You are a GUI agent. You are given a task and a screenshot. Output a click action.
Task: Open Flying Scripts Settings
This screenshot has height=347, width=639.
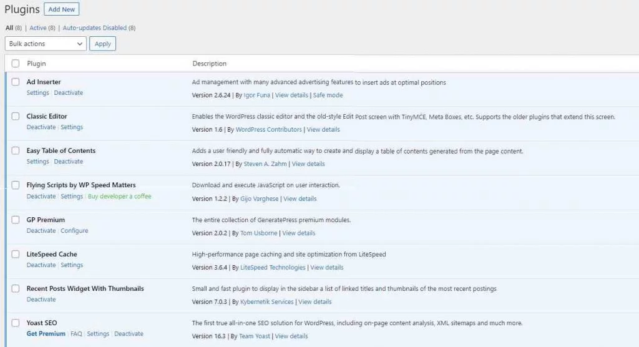click(72, 196)
